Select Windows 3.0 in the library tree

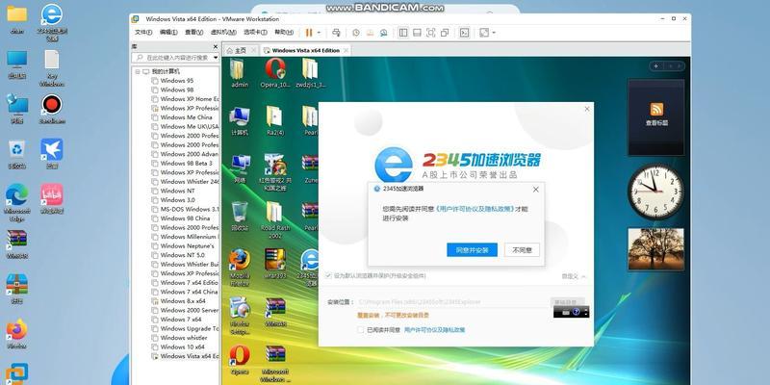tap(177, 200)
